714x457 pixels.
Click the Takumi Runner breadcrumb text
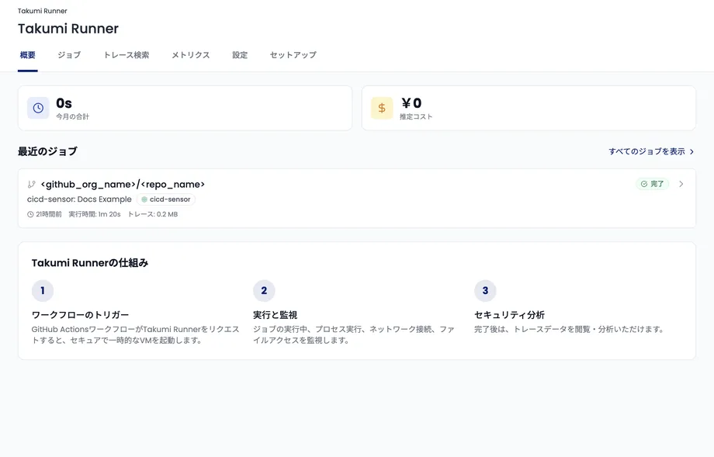point(43,11)
